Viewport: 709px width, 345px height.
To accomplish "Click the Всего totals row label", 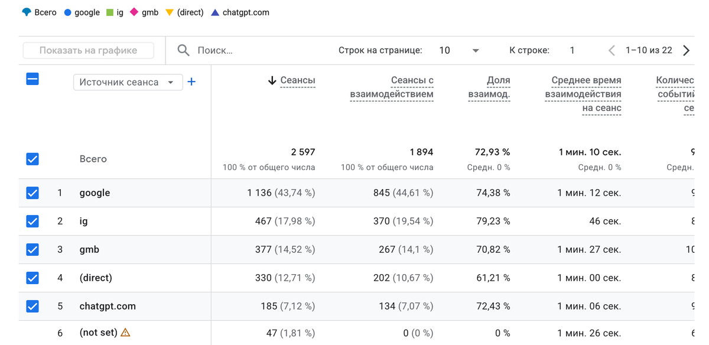I will (x=93, y=159).
